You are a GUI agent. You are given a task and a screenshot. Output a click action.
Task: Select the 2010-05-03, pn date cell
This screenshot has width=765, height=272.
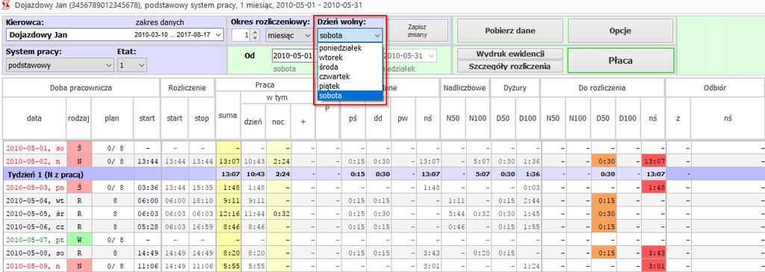(x=34, y=187)
